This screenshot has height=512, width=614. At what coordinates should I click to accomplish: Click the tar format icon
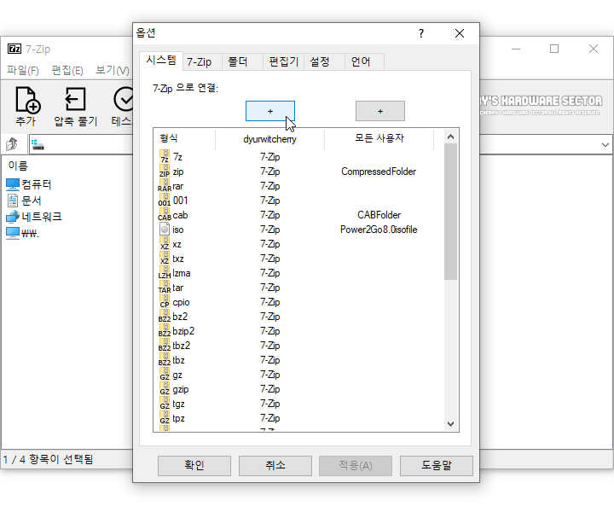point(165,287)
